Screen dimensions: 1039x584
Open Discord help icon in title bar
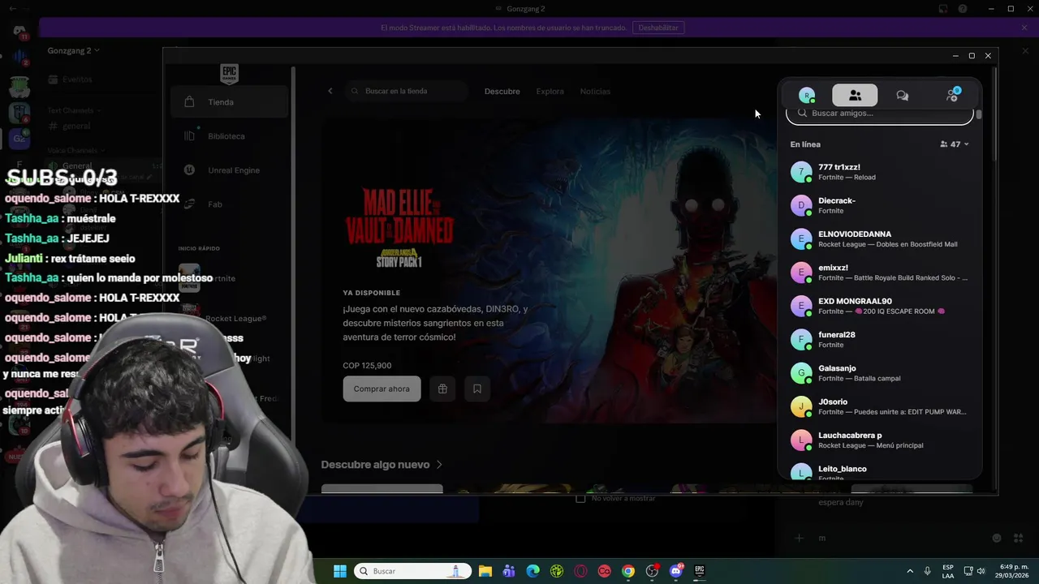[x=963, y=9]
